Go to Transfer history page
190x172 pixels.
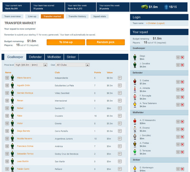click(77, 16)
